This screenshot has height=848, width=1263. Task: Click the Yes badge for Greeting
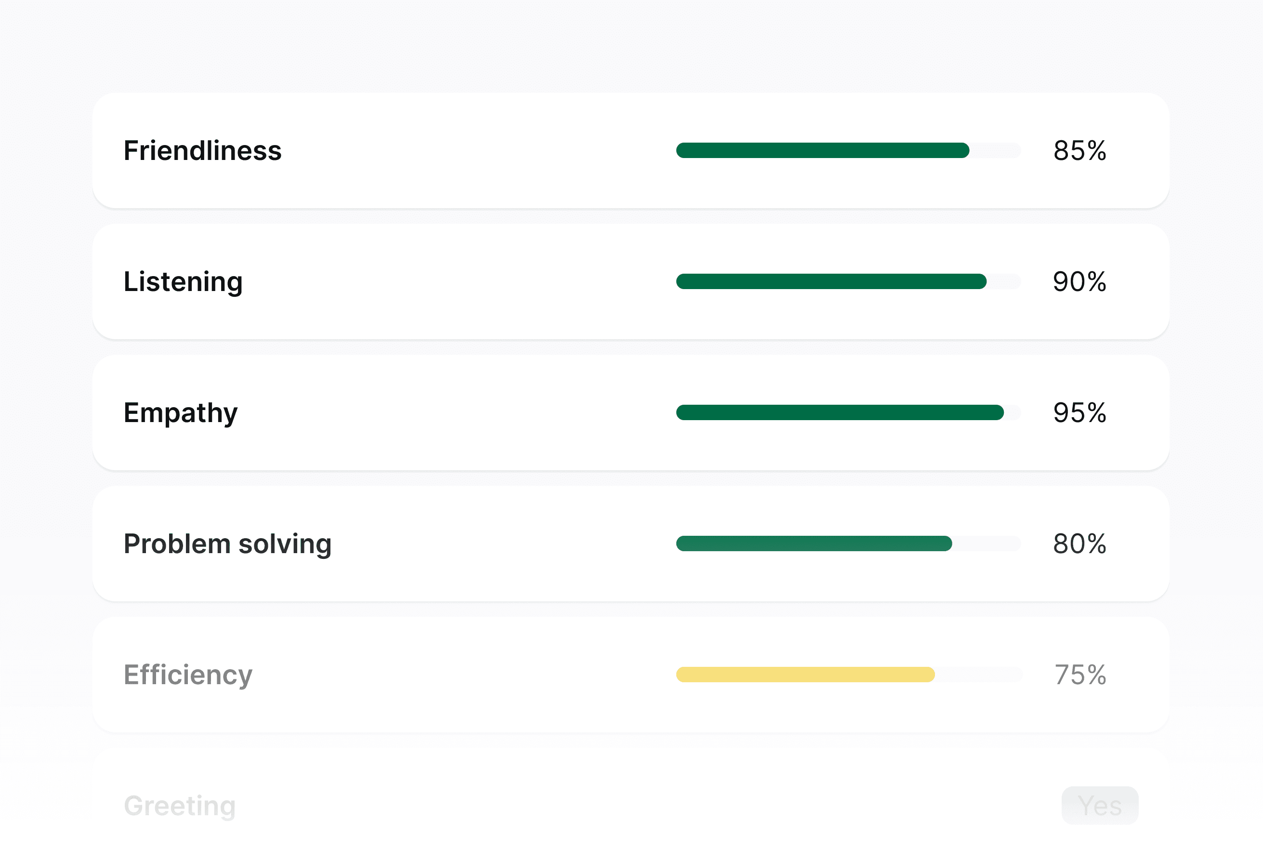point(1099,805)
